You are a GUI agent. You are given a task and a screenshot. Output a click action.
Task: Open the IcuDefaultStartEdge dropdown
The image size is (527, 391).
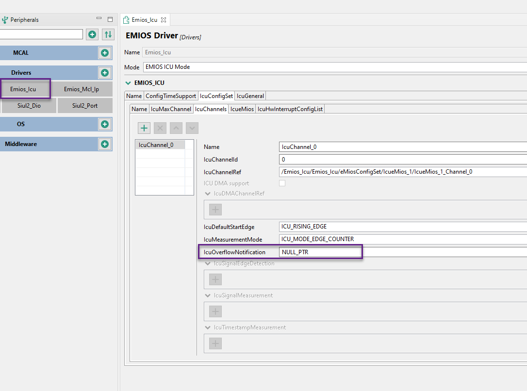(x=403, y=227)
